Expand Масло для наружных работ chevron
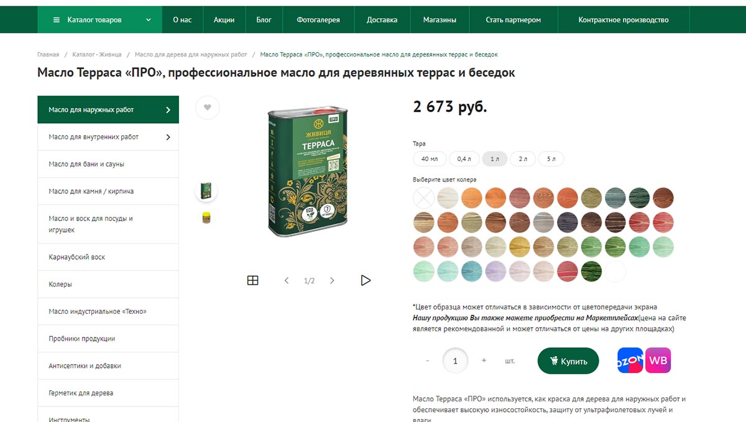 pos(168,110)
